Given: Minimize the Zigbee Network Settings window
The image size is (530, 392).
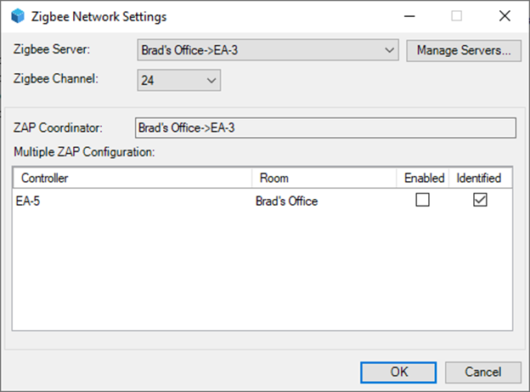Looking at the screenshot, I should (x=409, y=16).
